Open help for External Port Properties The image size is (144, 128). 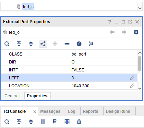(110, 22)
